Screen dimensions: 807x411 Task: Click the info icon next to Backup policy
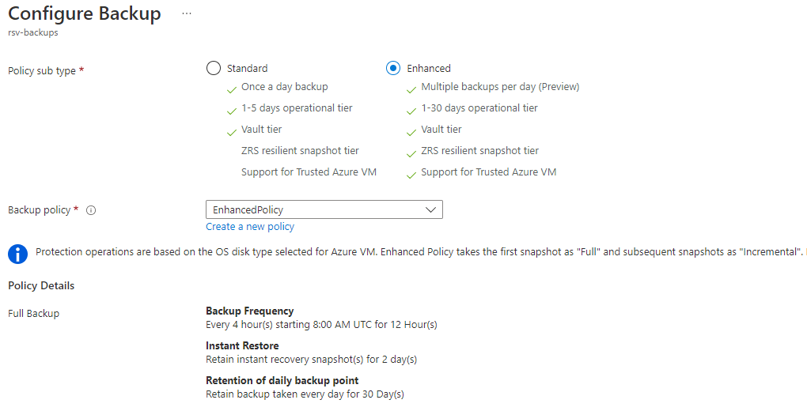91,210
